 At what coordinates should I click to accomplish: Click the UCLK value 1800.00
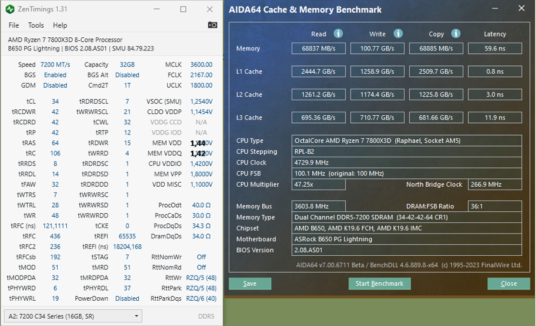[x=202, y=85]
